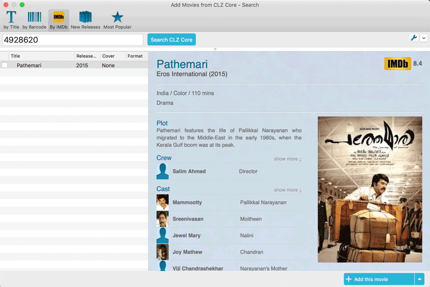Click the Mammootty cast name
The width and height of the screenshot is (430, 287).
187,202
